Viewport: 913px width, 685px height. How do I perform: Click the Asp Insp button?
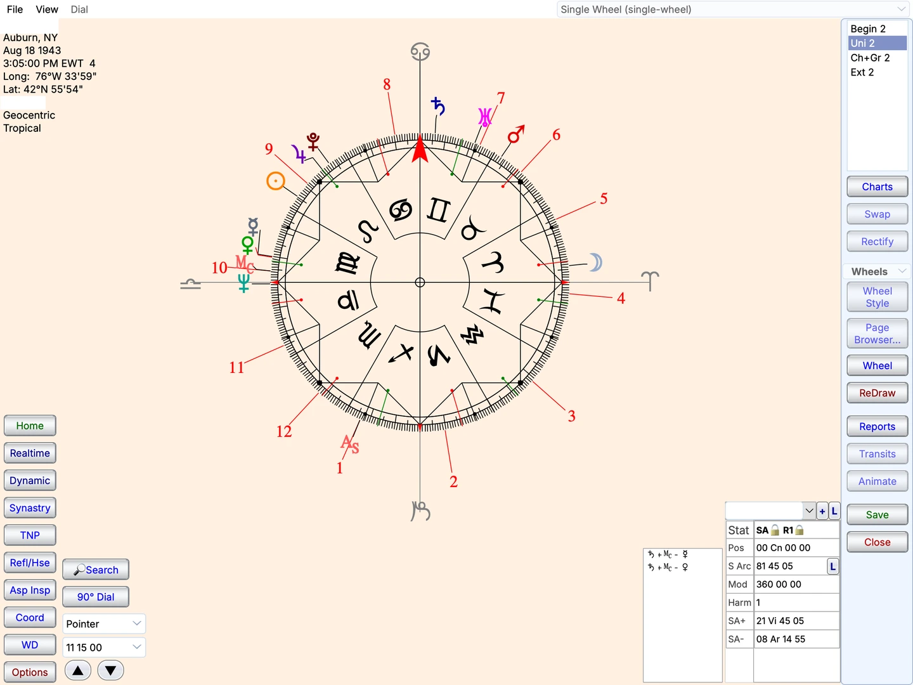click(x=30, y=590)
